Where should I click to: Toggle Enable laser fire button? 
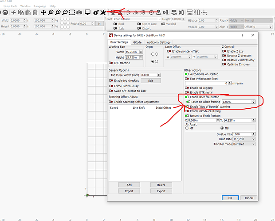coord(187,97)
